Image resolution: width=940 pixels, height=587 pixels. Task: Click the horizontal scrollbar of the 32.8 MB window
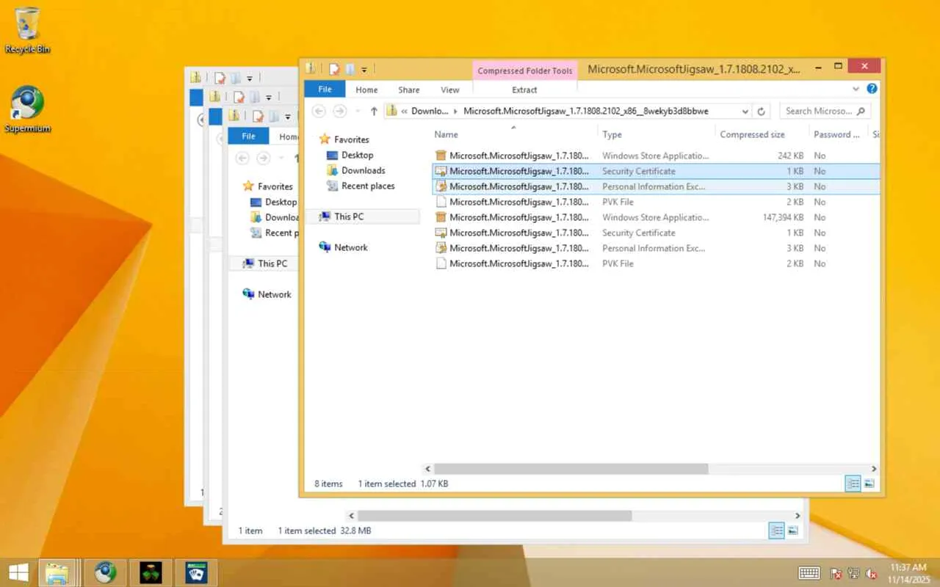point(494,516)
